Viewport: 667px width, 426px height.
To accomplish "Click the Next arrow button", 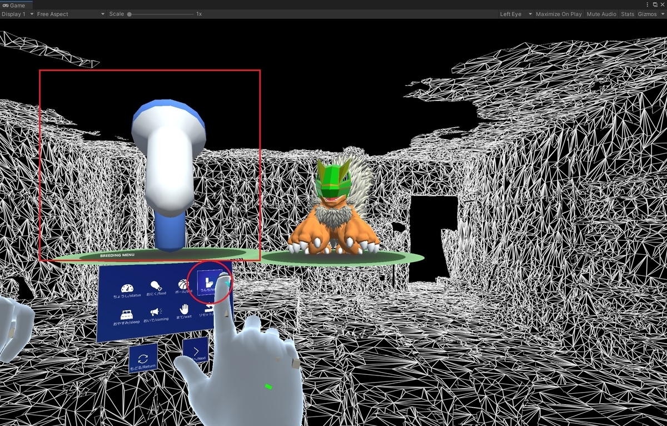I will [196, 351].
